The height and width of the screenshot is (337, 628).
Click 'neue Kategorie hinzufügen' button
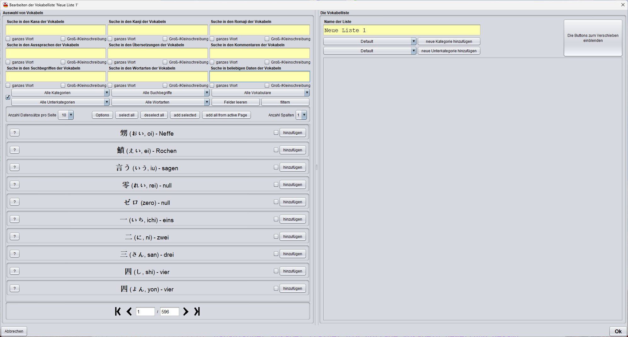click(x=449, y=42)
